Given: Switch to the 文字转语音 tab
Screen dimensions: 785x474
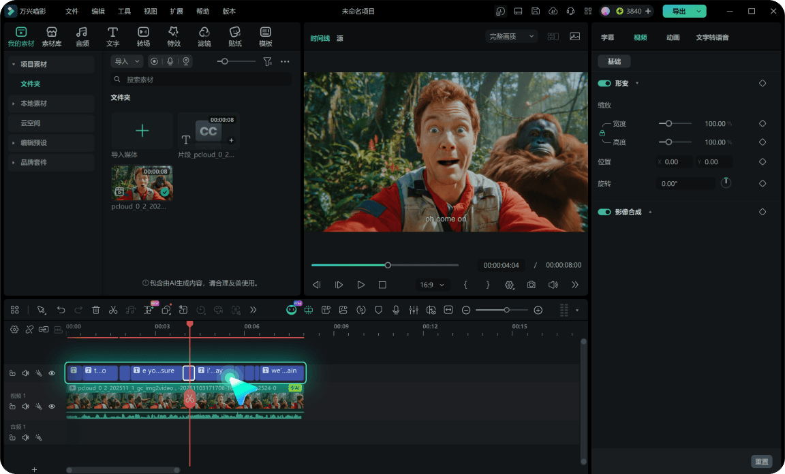Looking at the screenshot, I should tap(712, 37).
